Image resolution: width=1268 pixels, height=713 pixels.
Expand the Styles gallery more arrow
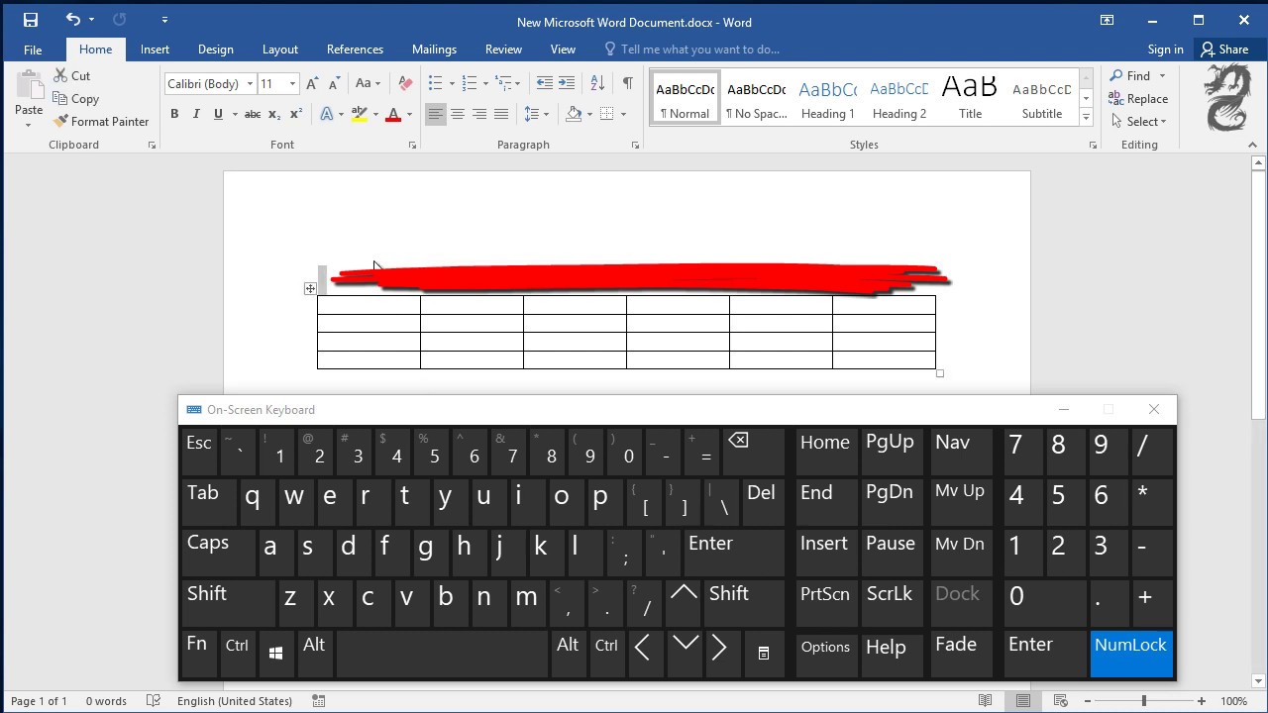click(x=1086, y=117)
